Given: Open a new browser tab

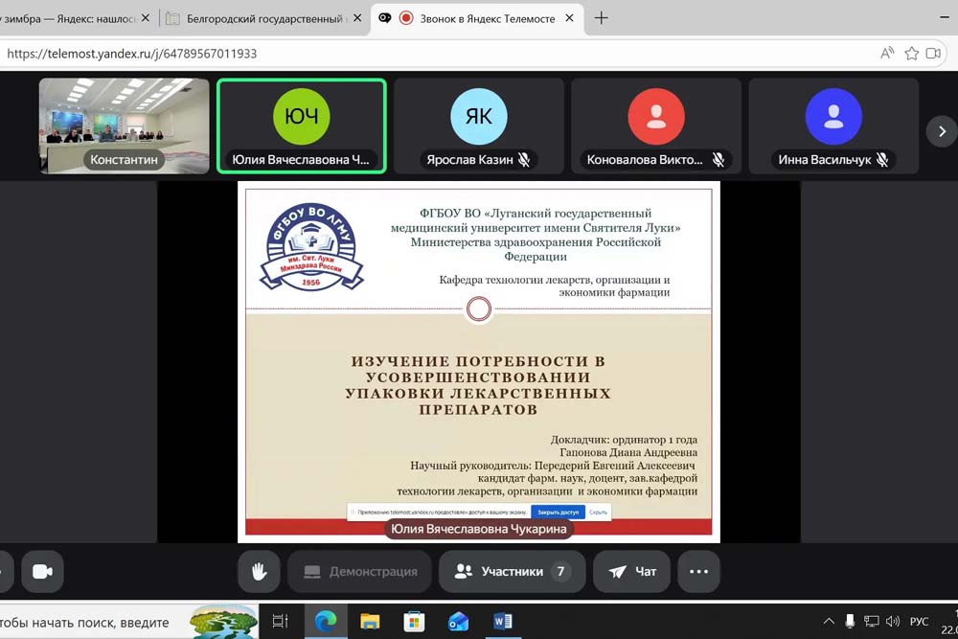Looking at the screenshot, I should click(602, 18).
